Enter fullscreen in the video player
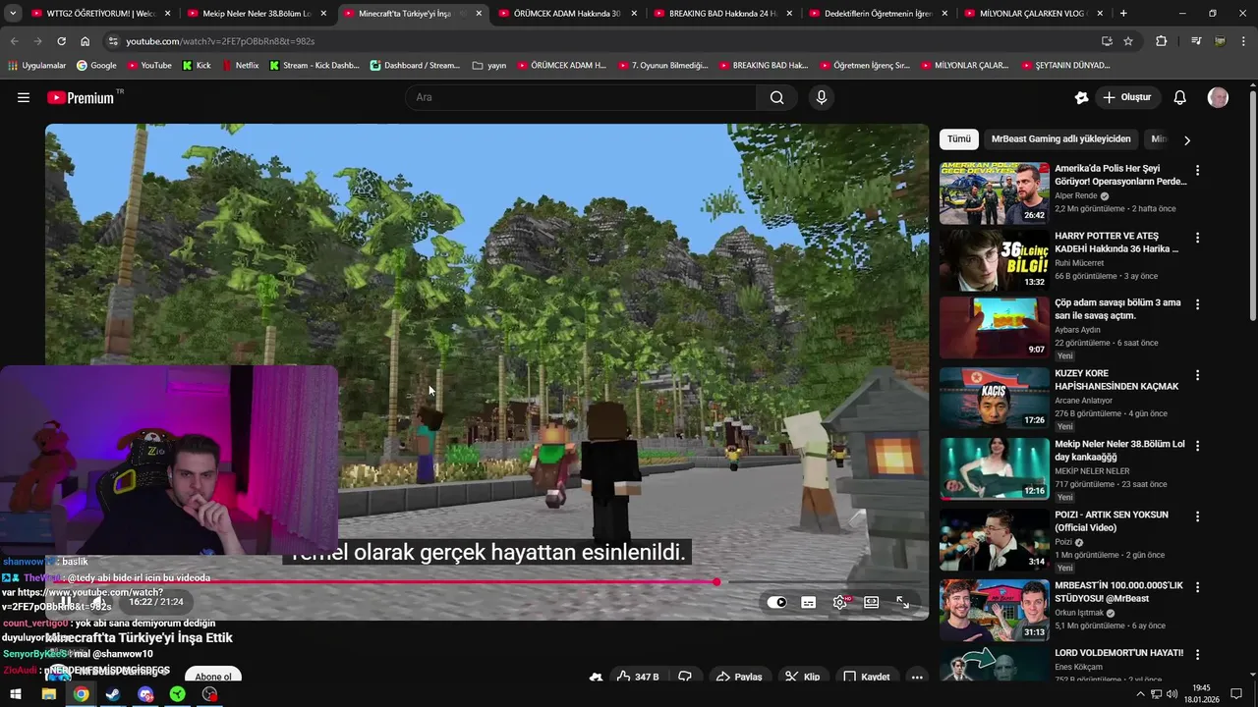Viewport: 1258px width, 707px height. click(902, 603)
